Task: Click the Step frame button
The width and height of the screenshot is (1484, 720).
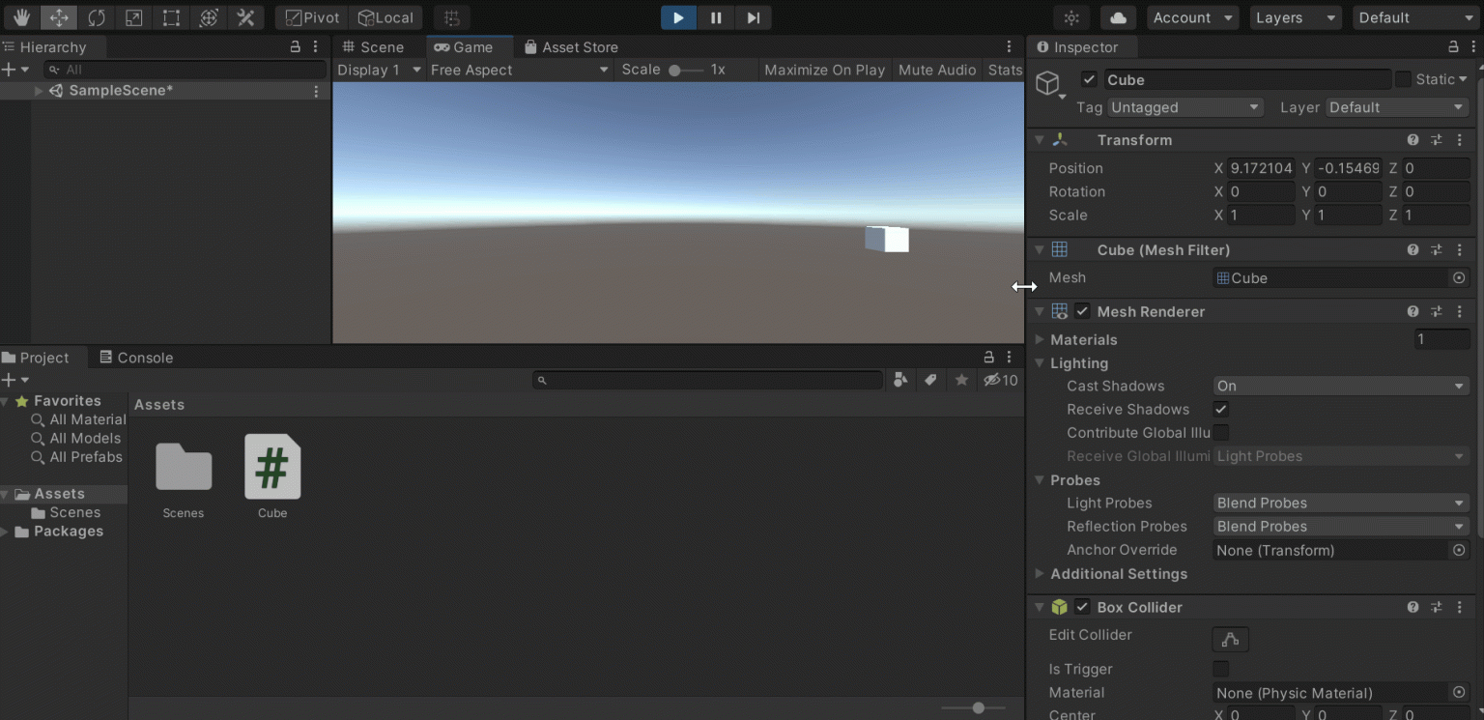Action: tap(753, 17)
